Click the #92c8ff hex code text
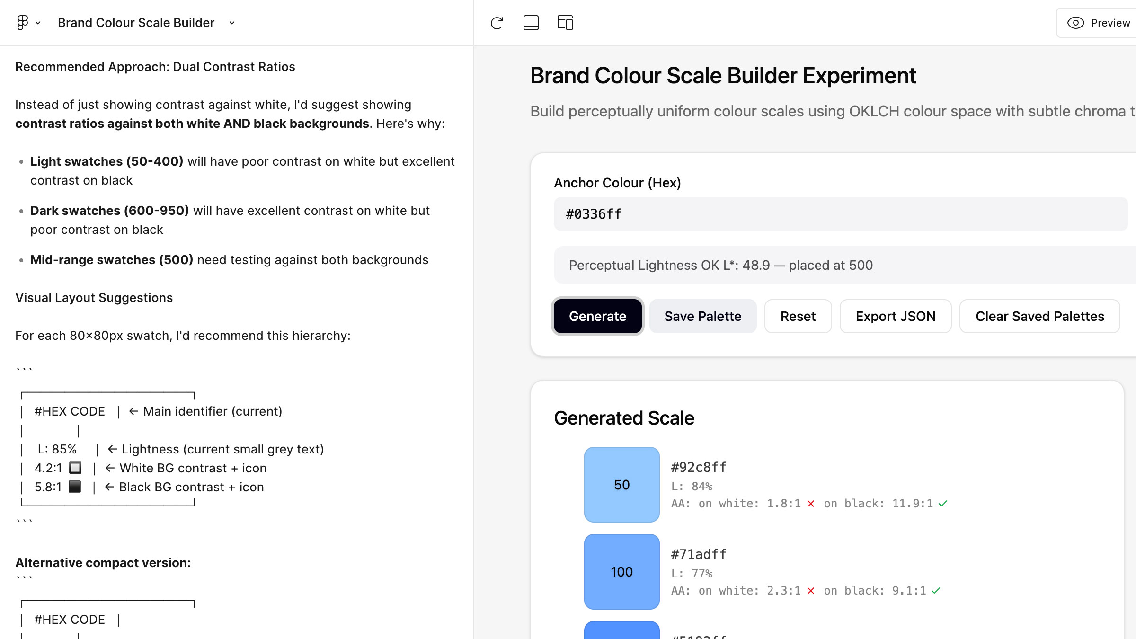 tap(699, 468)
